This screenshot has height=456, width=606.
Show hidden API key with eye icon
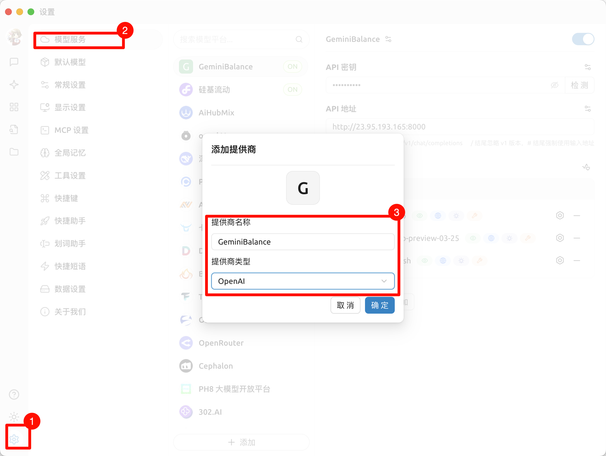(x=554, y=85)
